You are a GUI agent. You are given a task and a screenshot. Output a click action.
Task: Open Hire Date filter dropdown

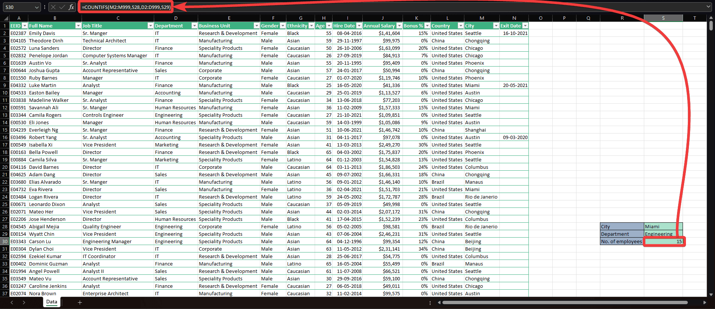coord(359,26)
